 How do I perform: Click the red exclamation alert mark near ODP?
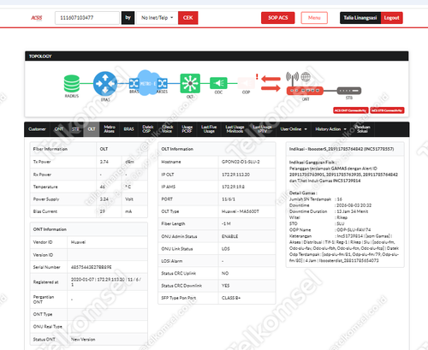click(x=257, y=77)
